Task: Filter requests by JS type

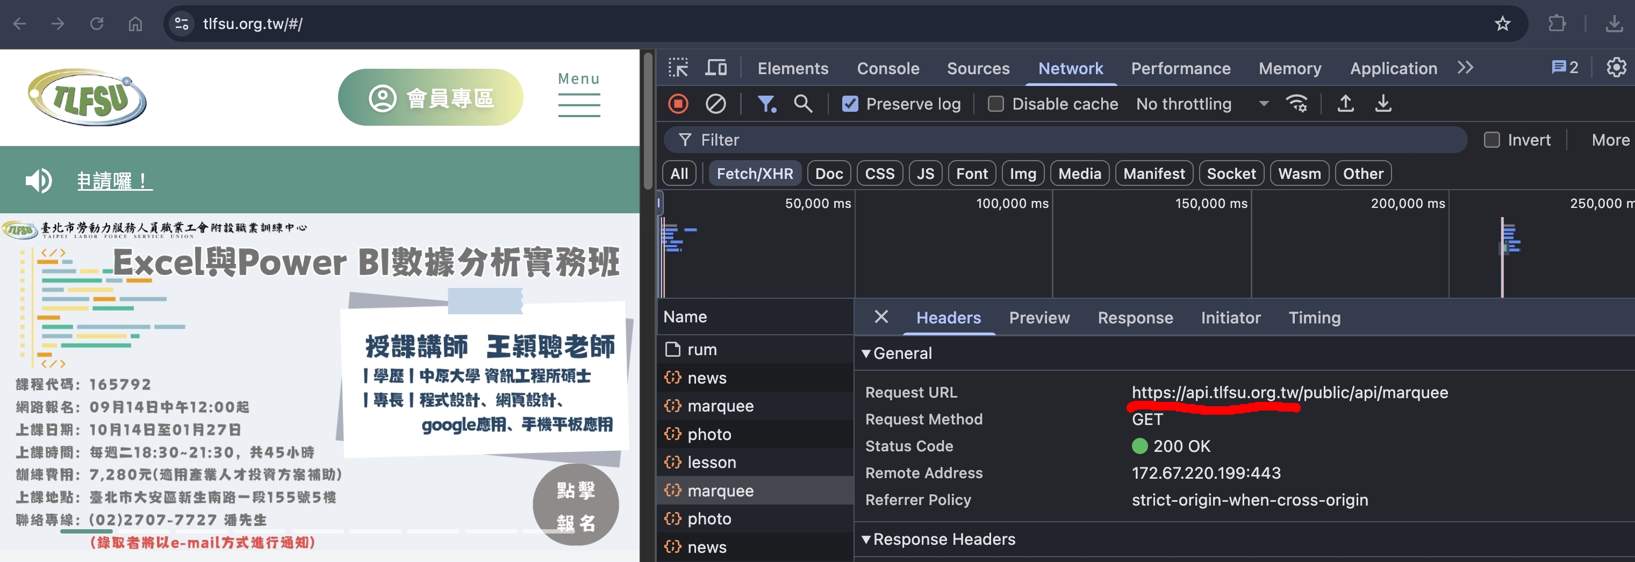Action: click(926, 173)
